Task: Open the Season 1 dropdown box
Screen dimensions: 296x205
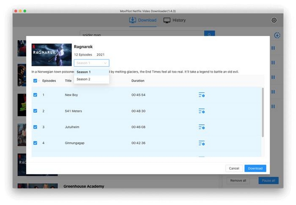Action: (x=91, y=63)
